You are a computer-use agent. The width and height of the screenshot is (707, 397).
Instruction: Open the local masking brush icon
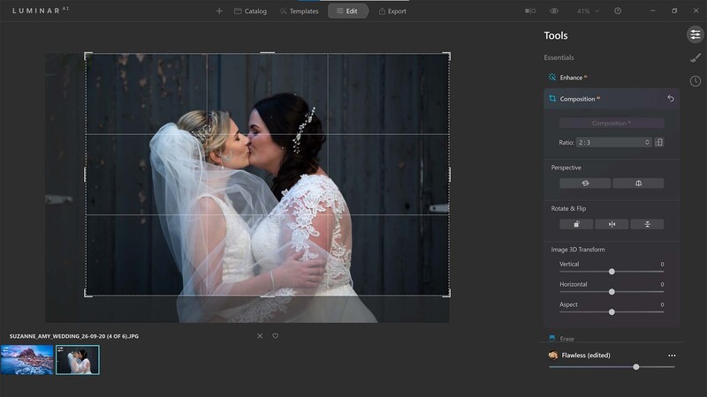click(x=696, y=57)
